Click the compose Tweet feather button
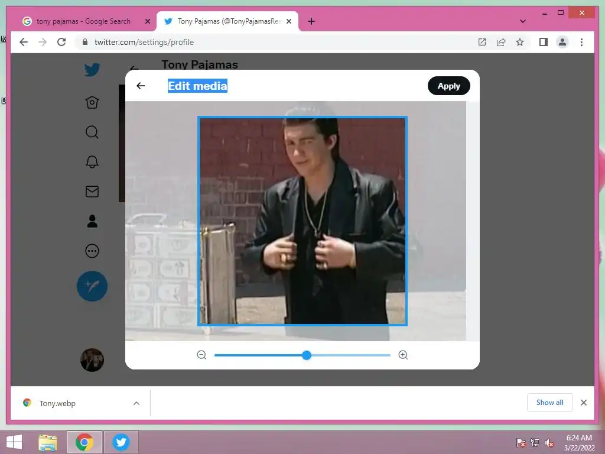 pos(92,286)
